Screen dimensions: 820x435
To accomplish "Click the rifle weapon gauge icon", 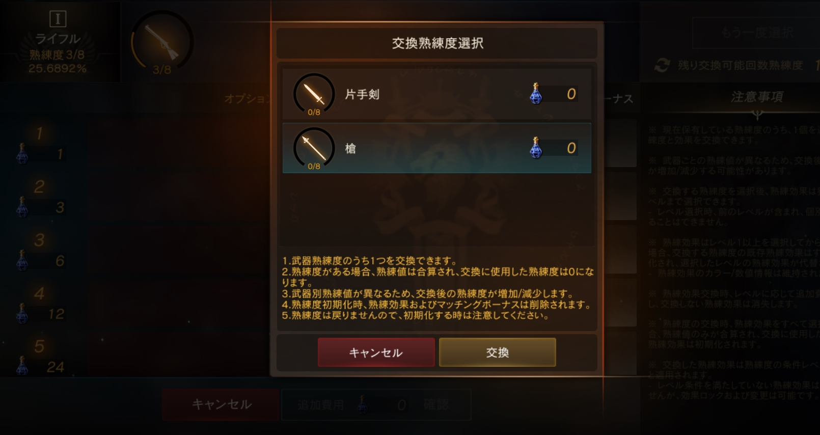I will pos(162,43).
